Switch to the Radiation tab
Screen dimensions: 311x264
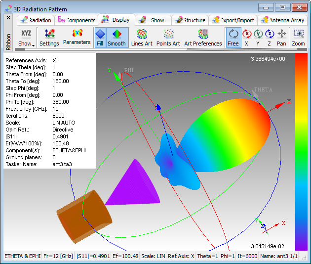[x=36, y=20]
